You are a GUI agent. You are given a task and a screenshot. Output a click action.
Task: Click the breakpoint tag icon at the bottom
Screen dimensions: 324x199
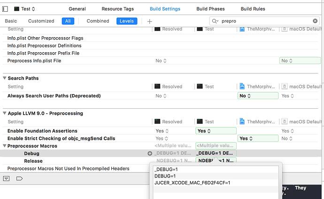coord(19,179)
